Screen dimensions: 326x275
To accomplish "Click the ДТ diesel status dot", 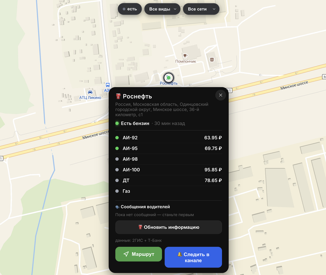I will 117,180.
